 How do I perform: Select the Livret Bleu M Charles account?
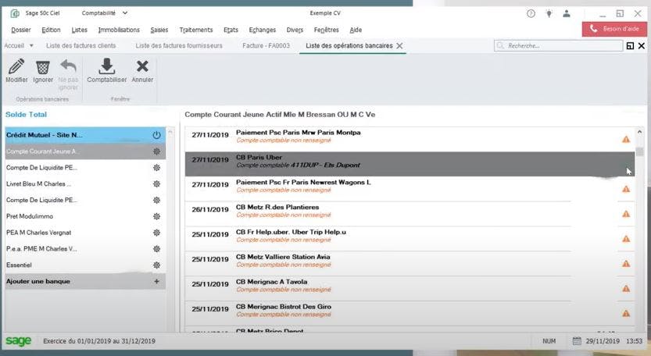point(85,183)
